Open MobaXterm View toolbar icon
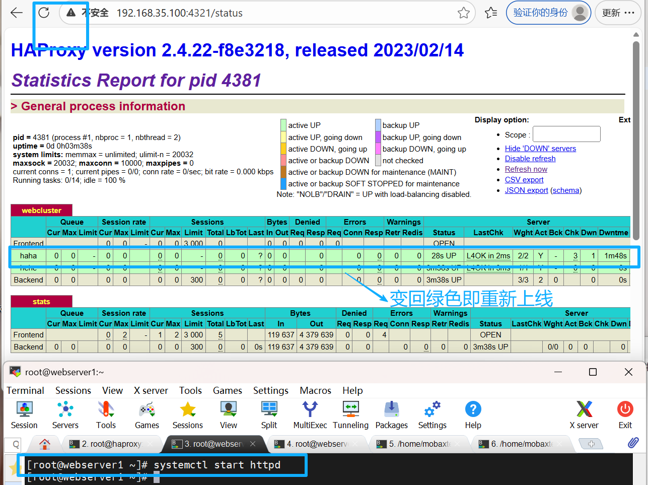Screen dimensions: 648x485 [x=229, y=415]
